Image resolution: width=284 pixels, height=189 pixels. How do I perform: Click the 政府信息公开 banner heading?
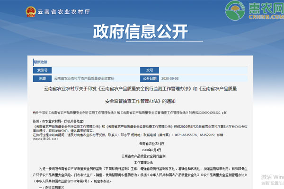[141, 32]
